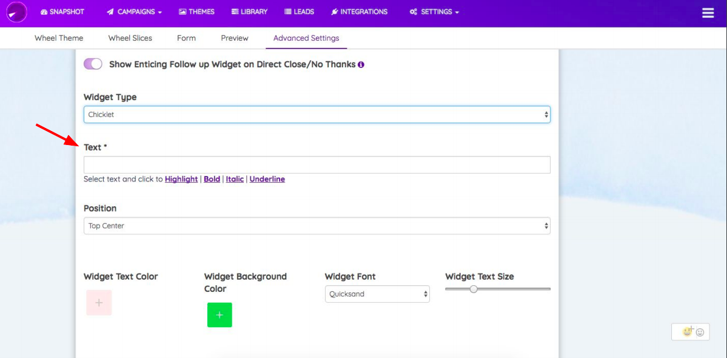727x358 pixels.
Task: Open the green Widget Background Color swatch
Action: [219, 315]
